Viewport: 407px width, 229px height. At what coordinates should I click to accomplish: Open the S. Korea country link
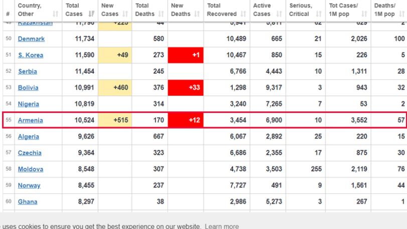click(x=31, y=55)
